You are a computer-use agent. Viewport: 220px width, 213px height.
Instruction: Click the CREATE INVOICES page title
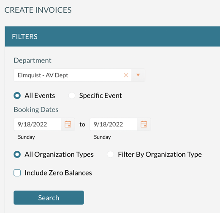point(38,10)
